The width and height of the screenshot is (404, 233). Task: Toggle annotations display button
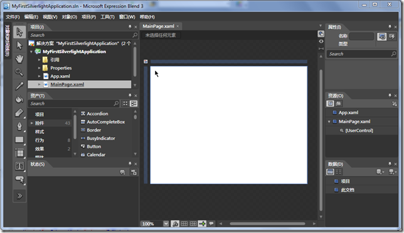[x=211, y=224]
